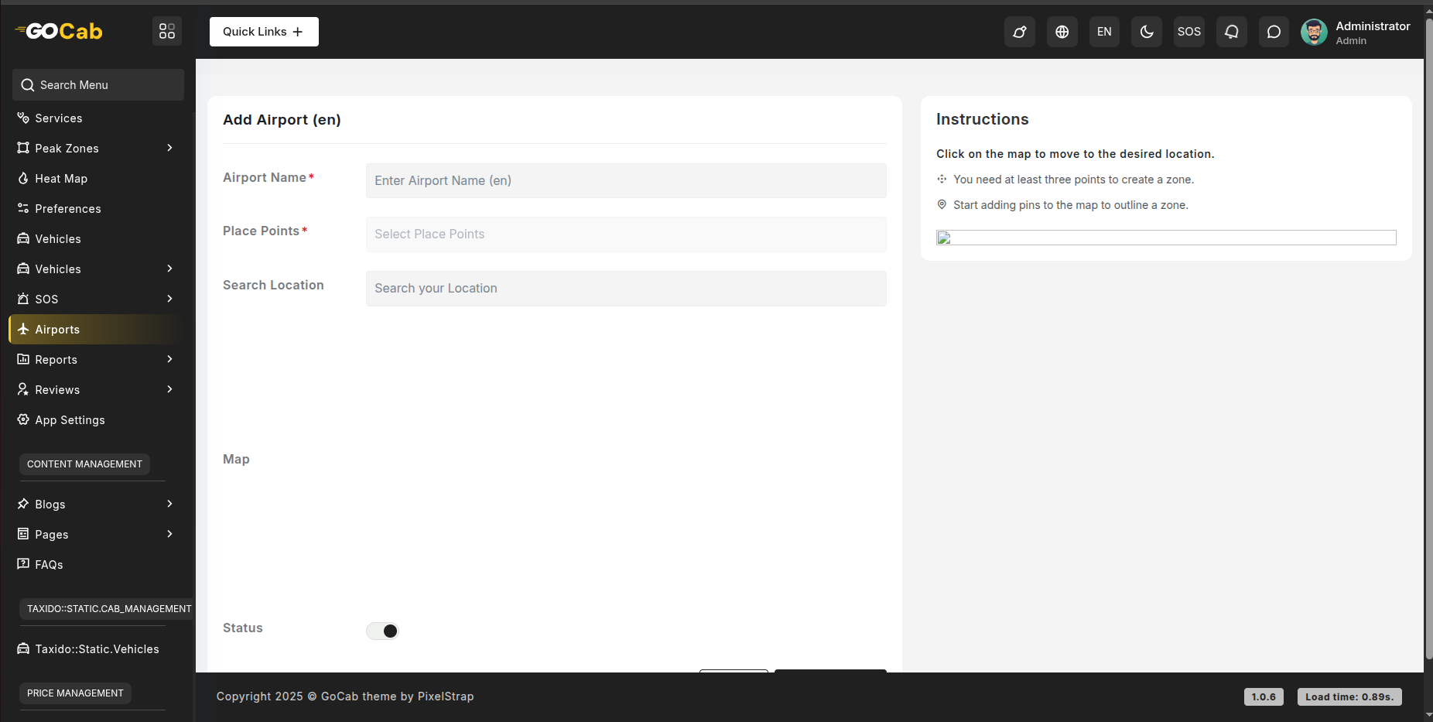Open the EN language selector

tap(1104, 32)
